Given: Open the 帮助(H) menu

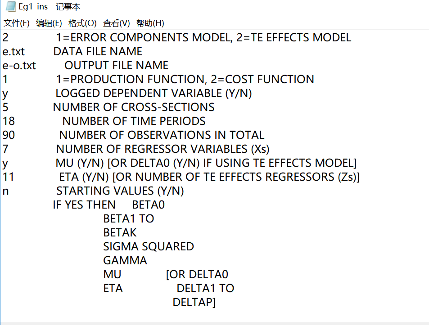Looking at the screenshot, I should 150,23.
